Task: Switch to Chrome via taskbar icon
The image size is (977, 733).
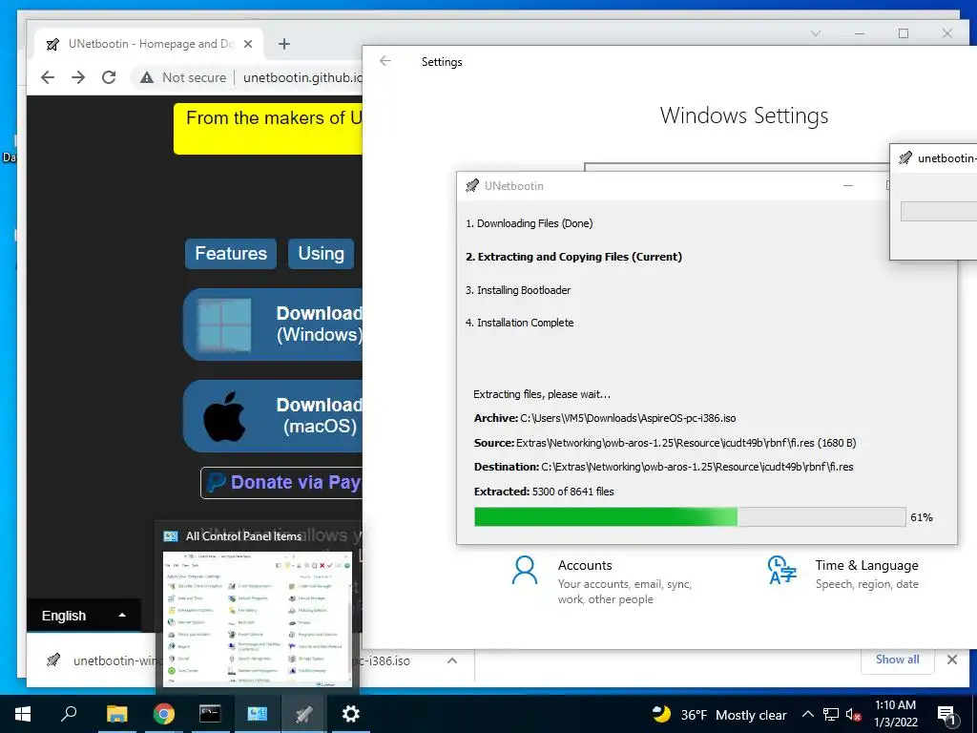Action: [163, 714]
